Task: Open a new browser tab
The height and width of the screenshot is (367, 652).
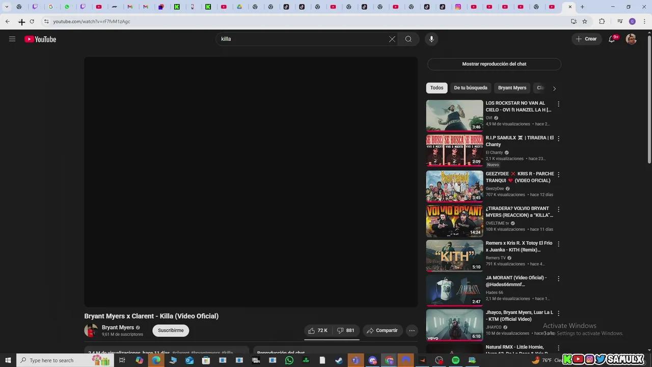Action: click(x=582, y=7)
